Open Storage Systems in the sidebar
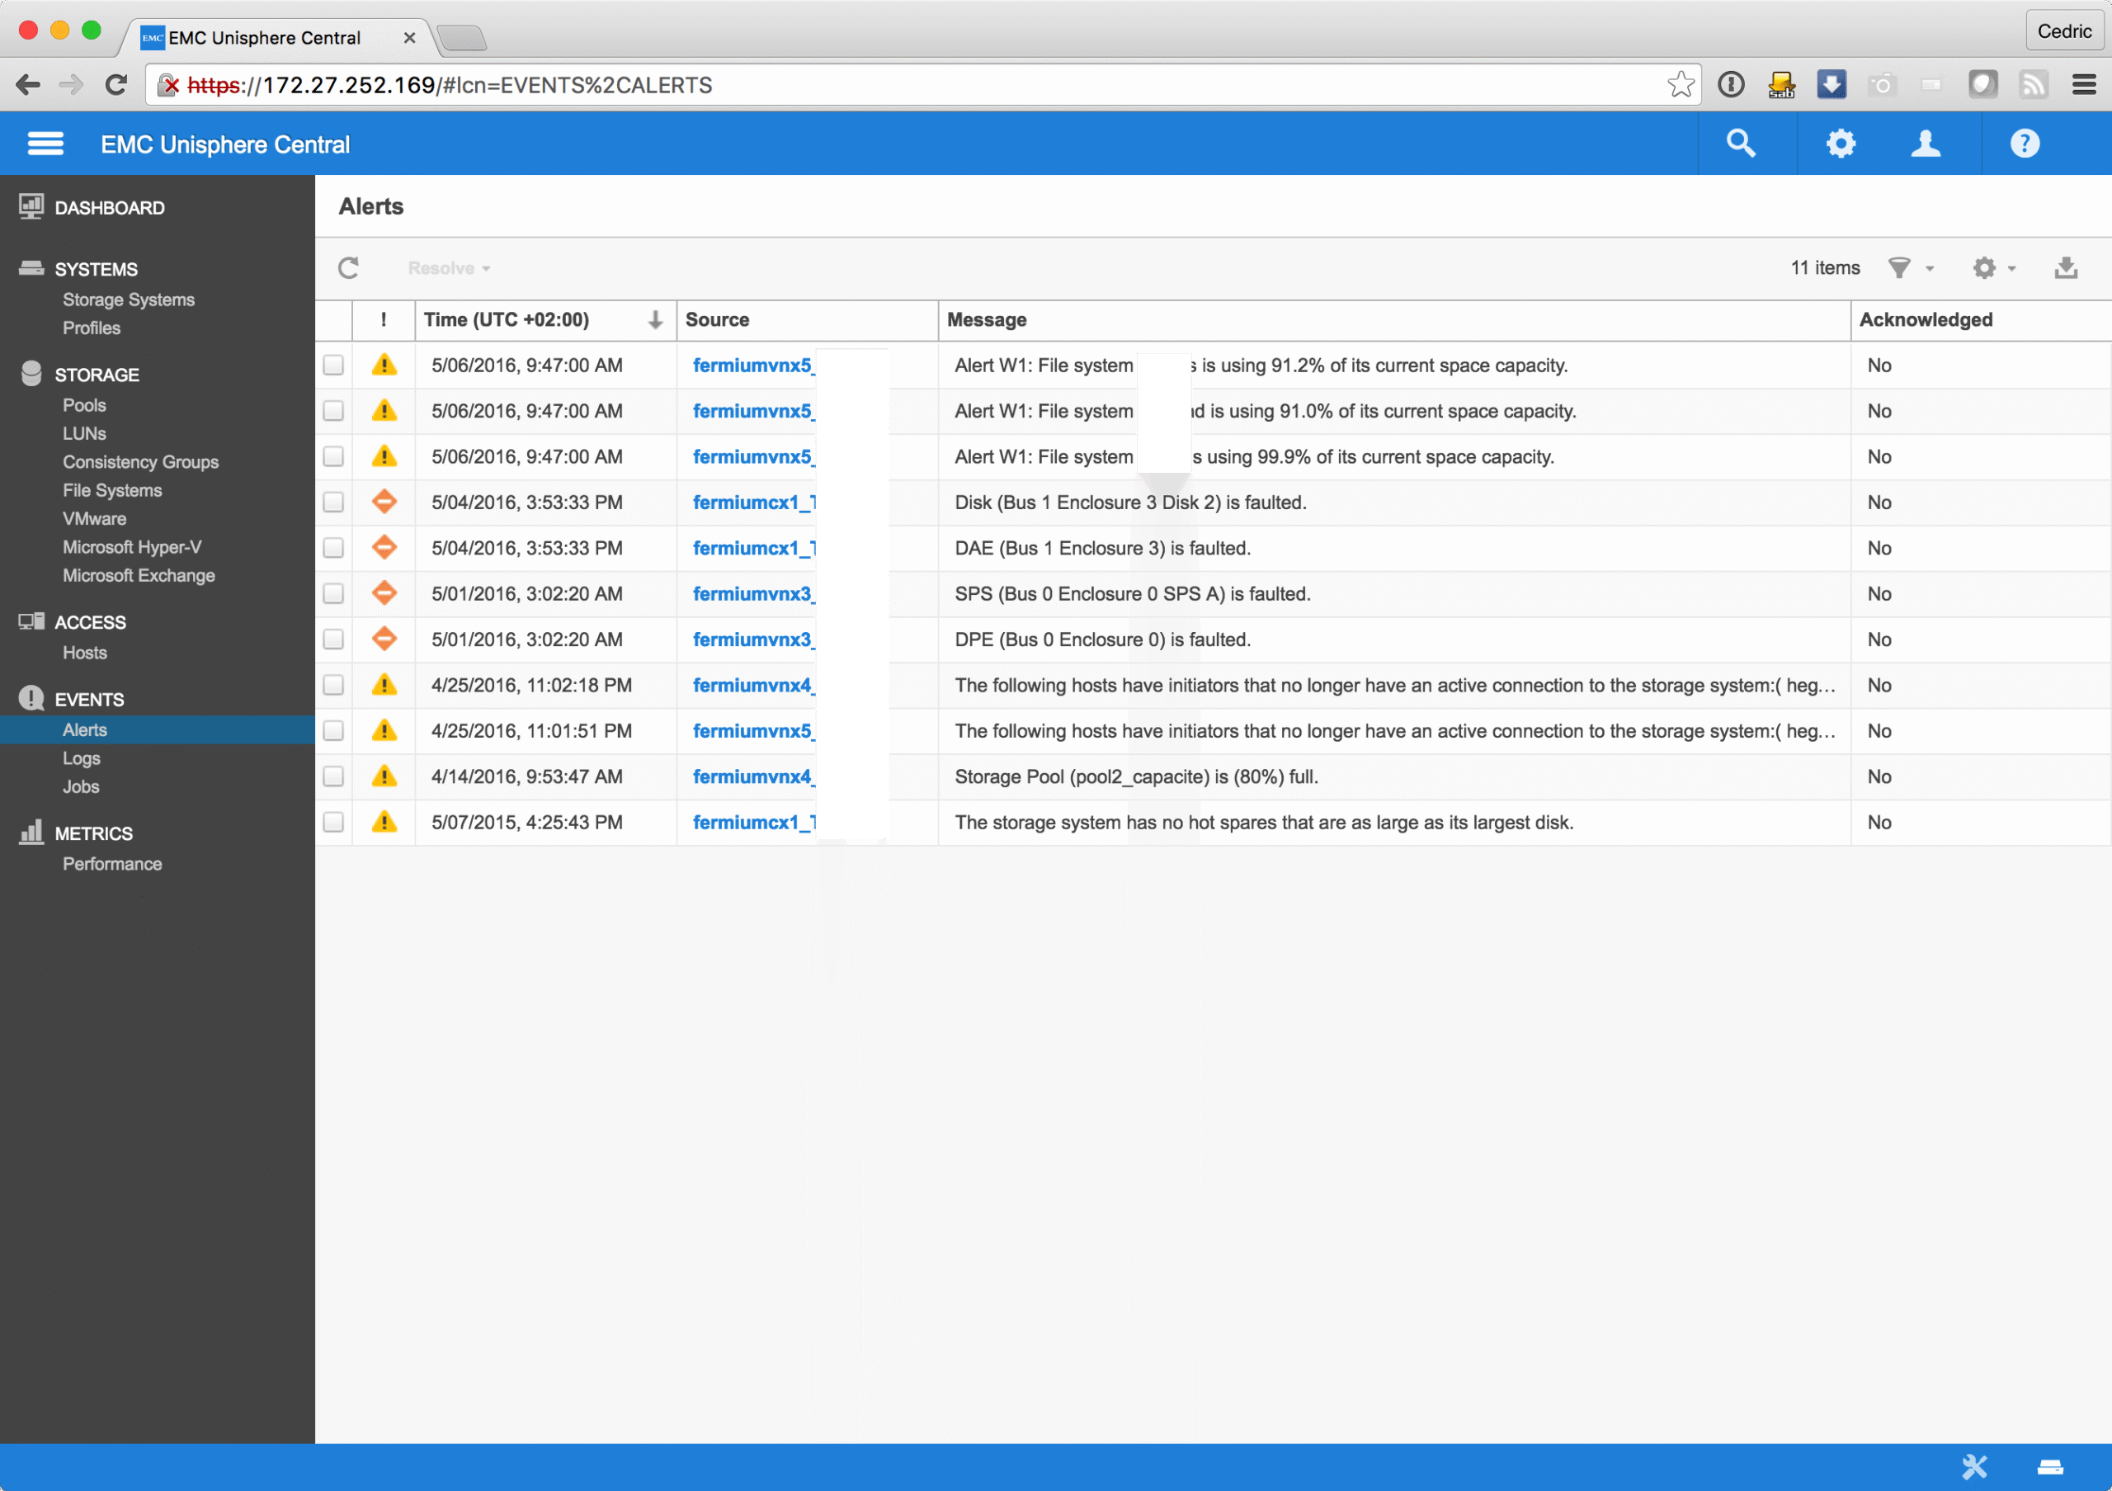Screen dimensions: 2112x1491 (128, 300)
